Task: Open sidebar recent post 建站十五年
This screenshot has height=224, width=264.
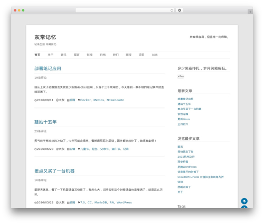Action: 184,104
